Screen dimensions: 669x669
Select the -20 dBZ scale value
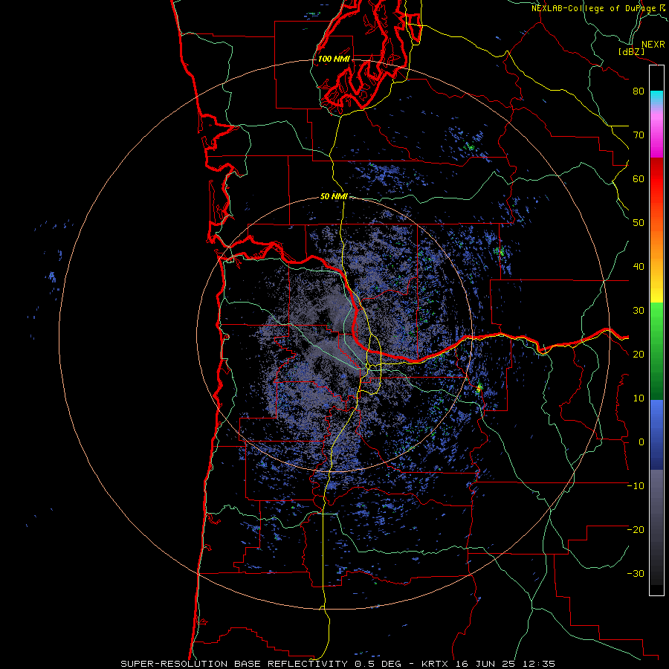[x=636, y=529]
